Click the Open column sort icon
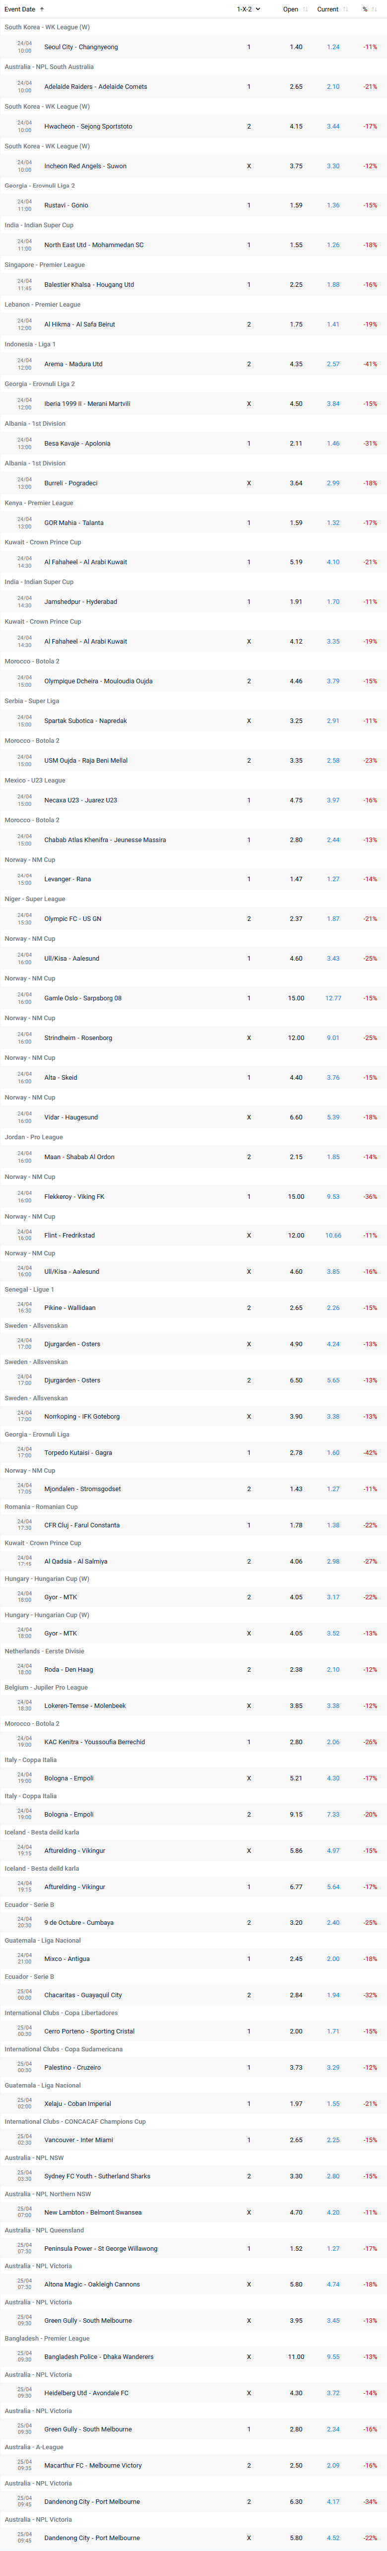Image resolution: width=387 pixels, height=2551 pixels. [306, 9]
